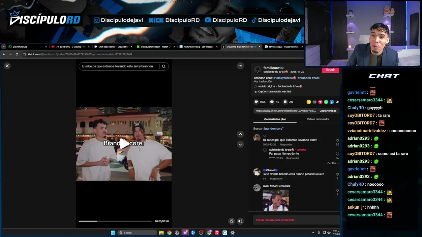This screenshot has width=422, height=237.
Task: Switch to the Chat Bot Botrix tab
Action: coord(113,47)
